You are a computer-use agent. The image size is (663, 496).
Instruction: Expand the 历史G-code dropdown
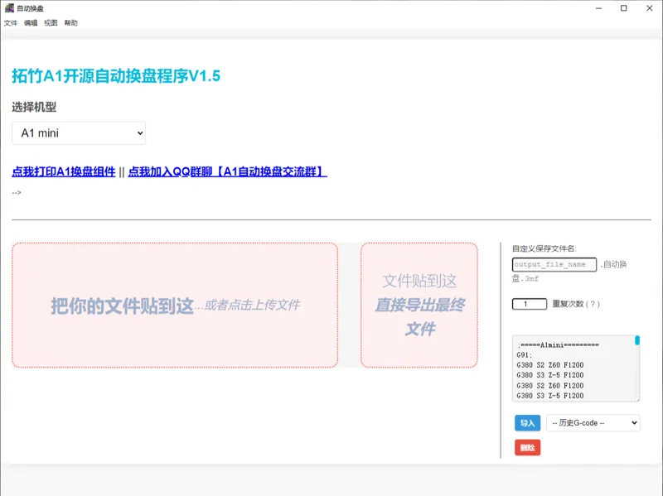(593, 423)
